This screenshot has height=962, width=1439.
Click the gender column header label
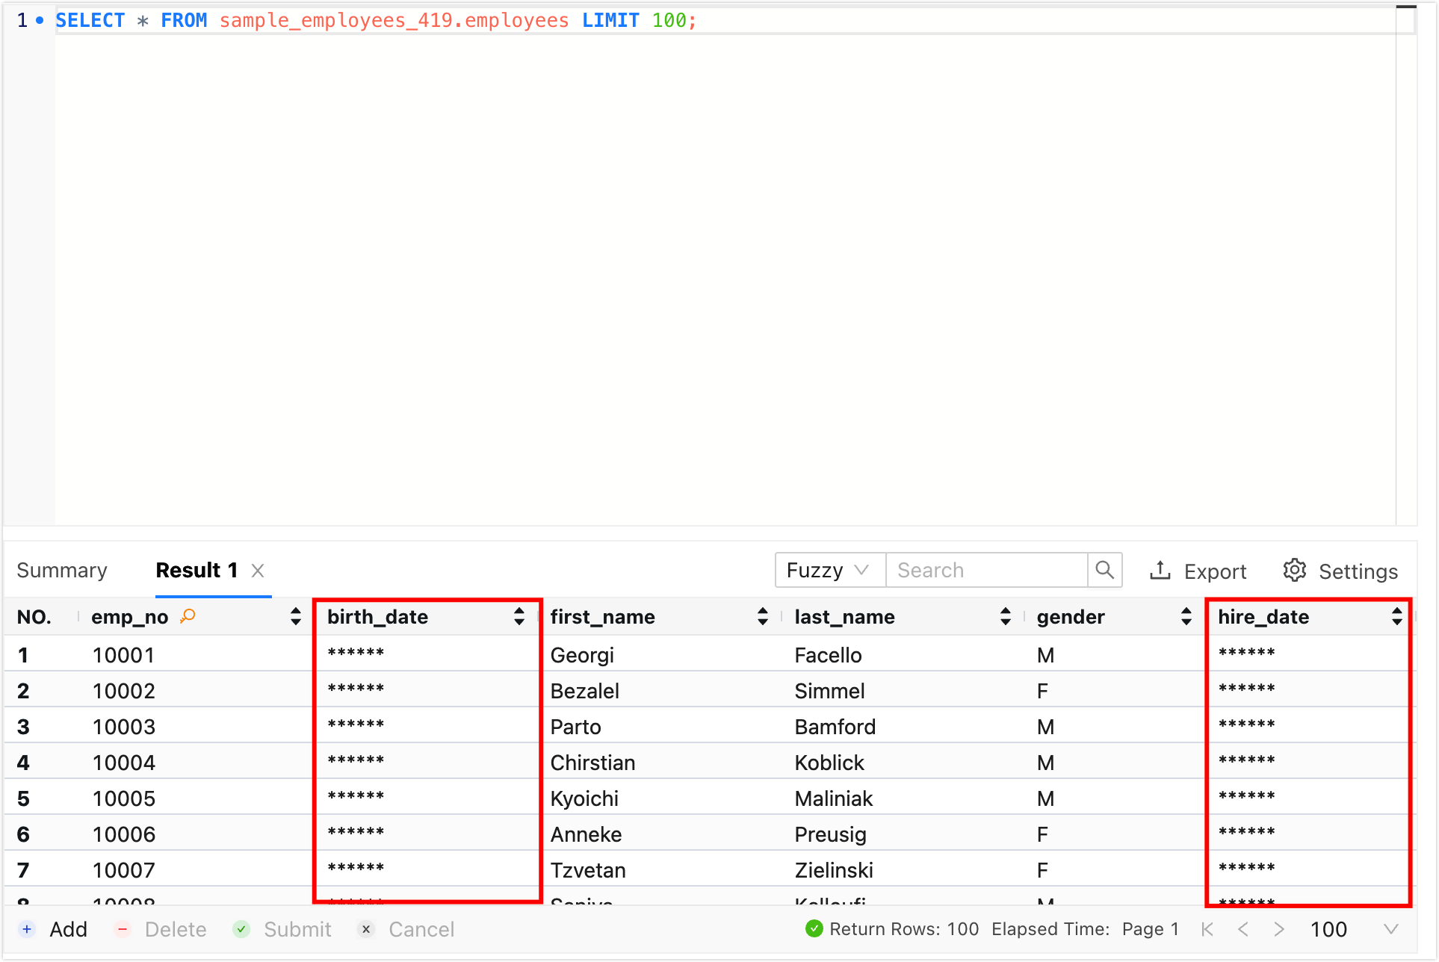tap(1071, 617)
